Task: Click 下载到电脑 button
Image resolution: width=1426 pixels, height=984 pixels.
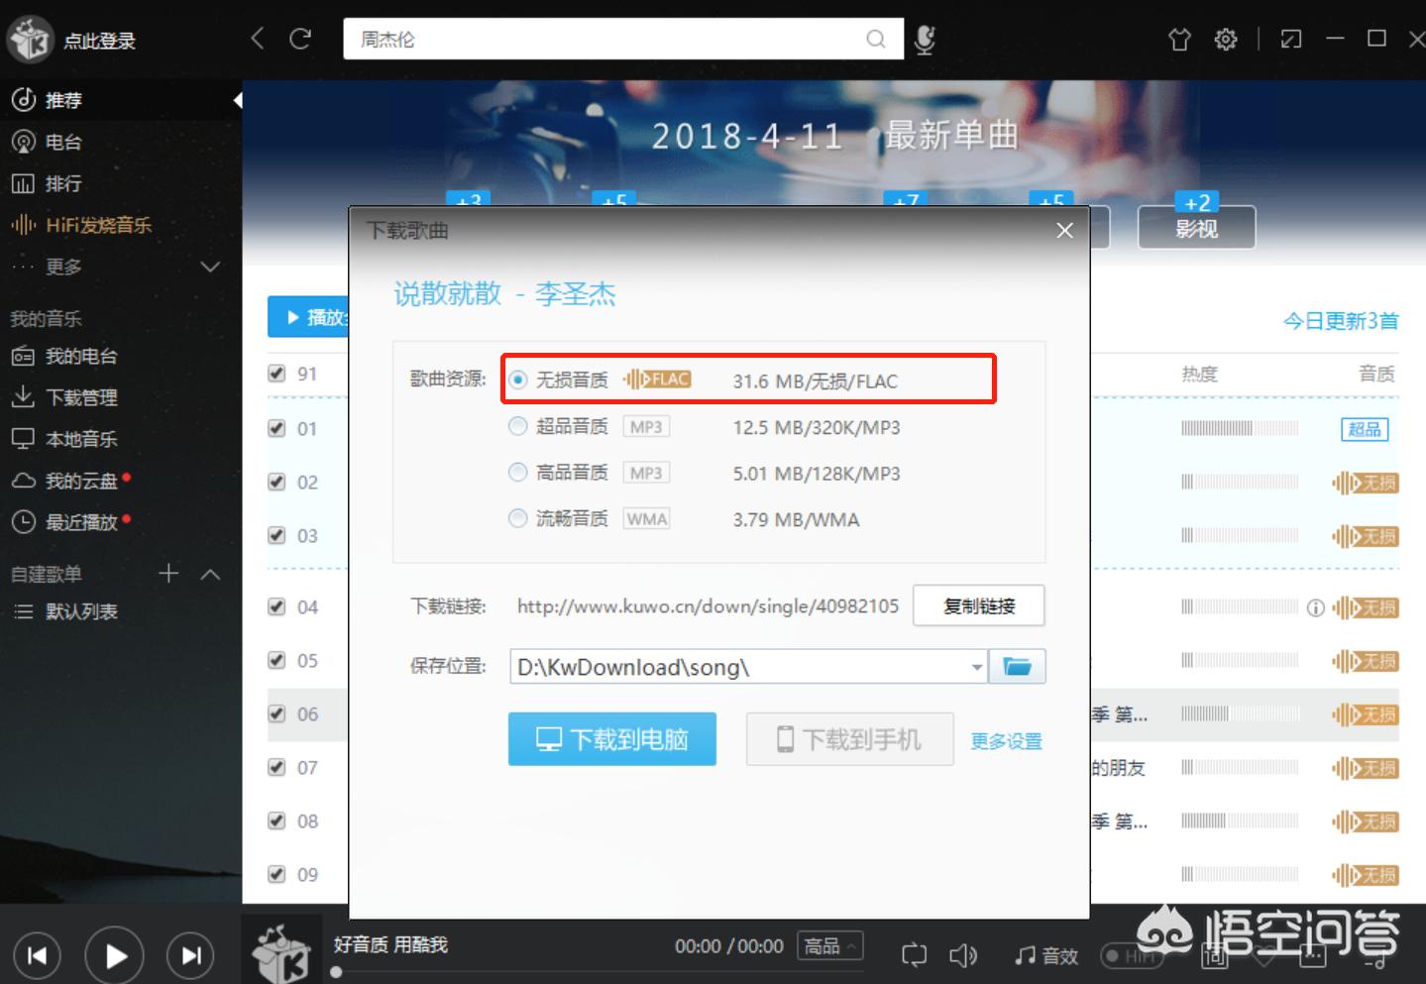Action: pos(612,739)
